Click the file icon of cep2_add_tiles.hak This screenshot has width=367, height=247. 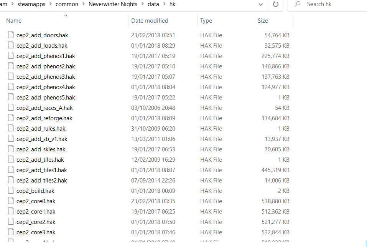tap(11, 159)
